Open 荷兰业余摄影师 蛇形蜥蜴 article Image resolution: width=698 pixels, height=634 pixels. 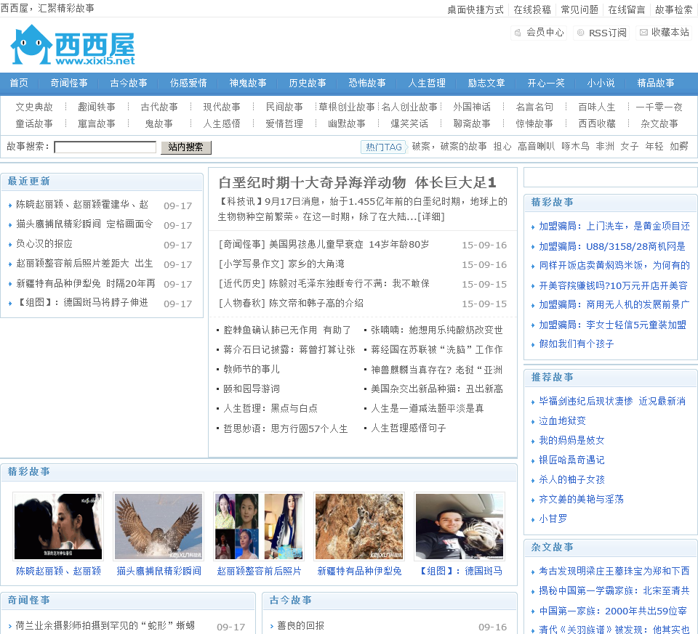click(105, 625)
